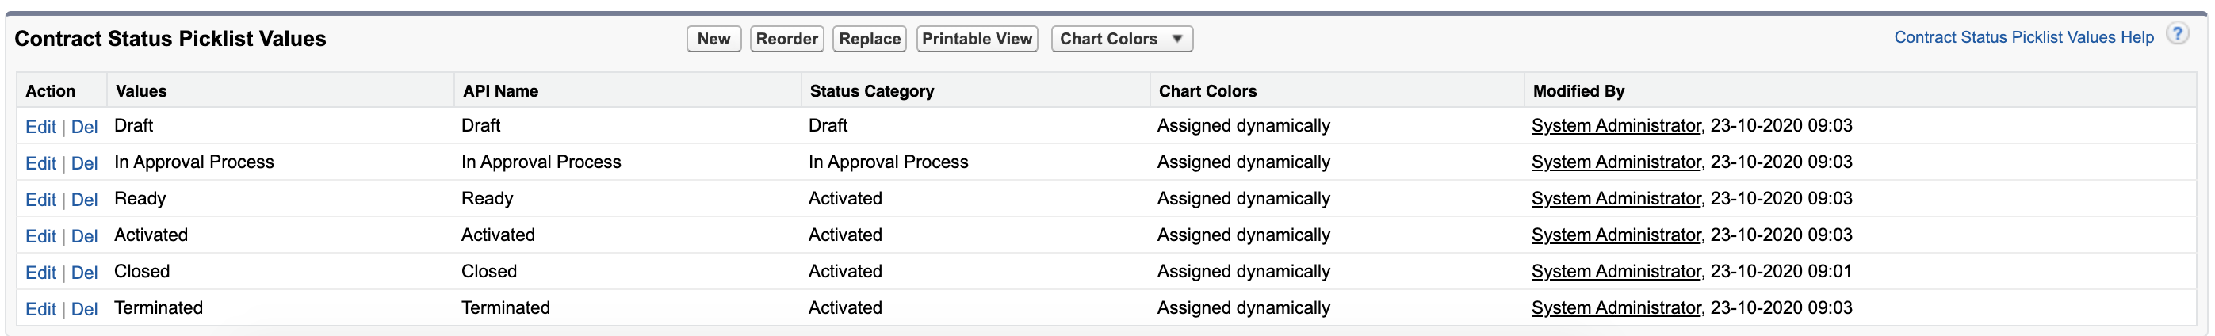The width and height of the screenshot is (2215, 336).
Task: Edit the Terminated picklist value
Action: [40, 309]
